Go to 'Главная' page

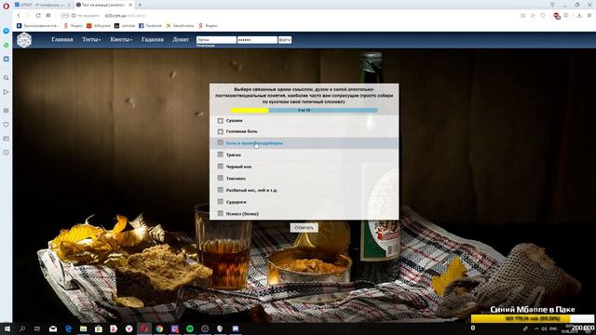[x=62, y=39]
